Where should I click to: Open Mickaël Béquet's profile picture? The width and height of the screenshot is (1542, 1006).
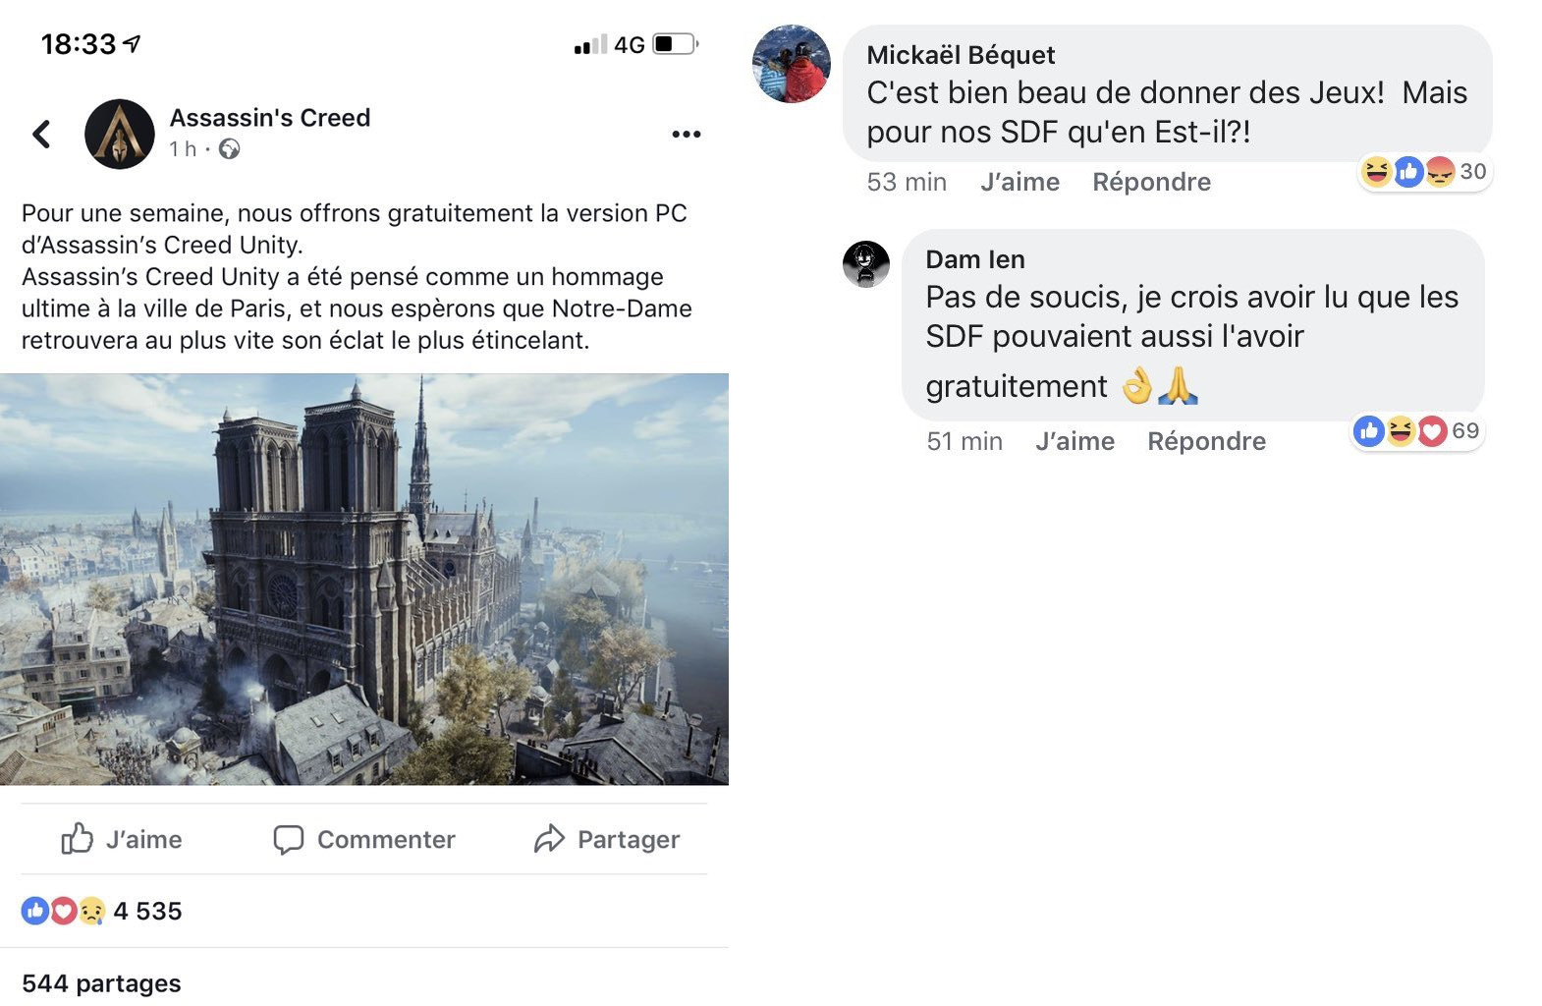[x=791, y=64]
